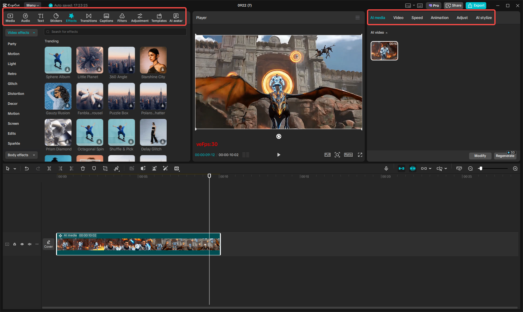Image resolution: width=523 pixels, height=312 pixels.
Task: Click the timeline zoom slider handle
Action: point(481,168)
